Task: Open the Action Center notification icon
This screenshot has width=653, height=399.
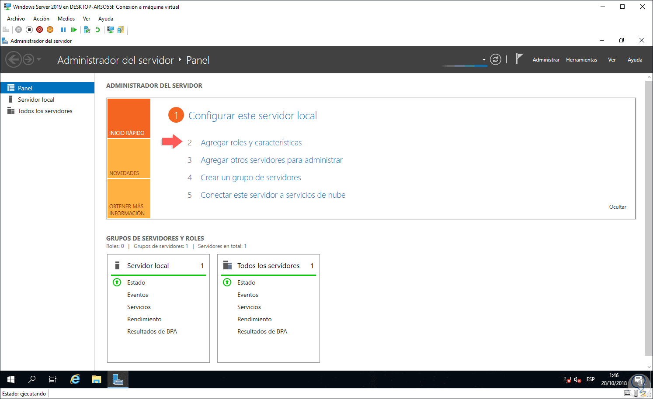Action: pyautogui.click(x=639, y=379)
